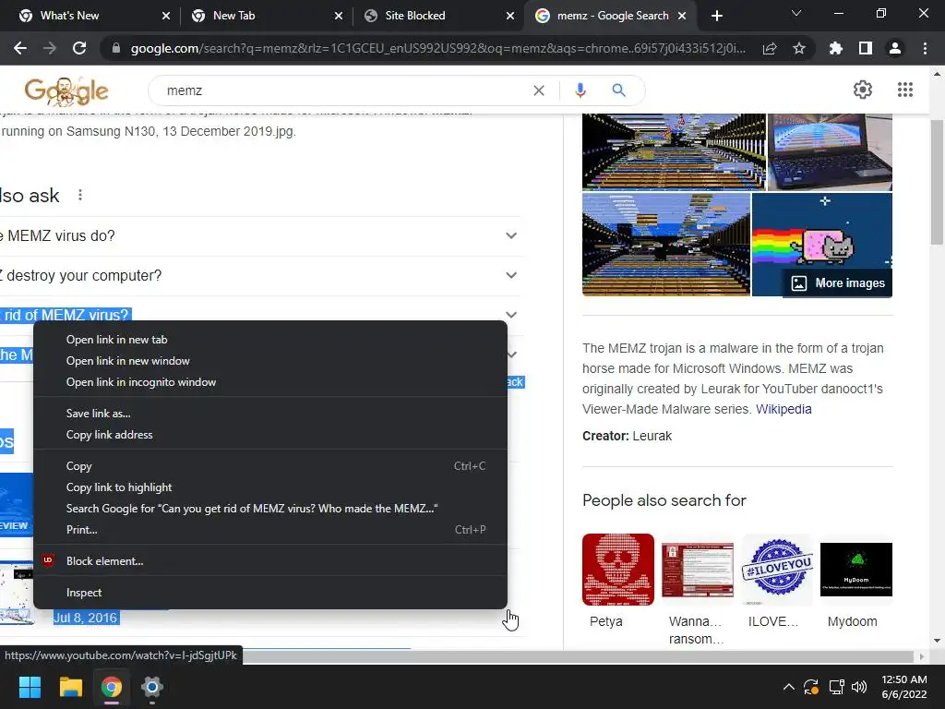Open the Google apps grid

pyautogui.click(x=904, y=90)
